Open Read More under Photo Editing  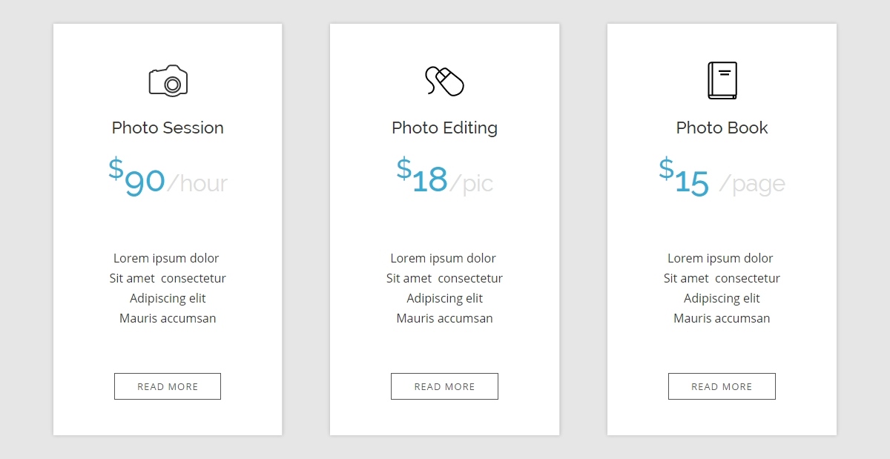444,386
